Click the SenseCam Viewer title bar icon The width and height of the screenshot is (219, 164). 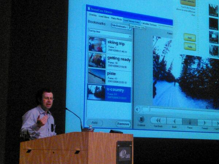point(89,9)
